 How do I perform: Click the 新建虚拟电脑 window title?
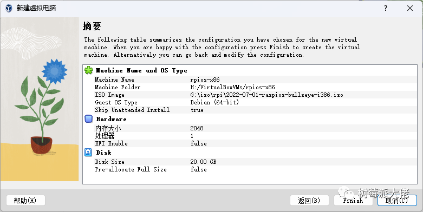click(36, 8)
